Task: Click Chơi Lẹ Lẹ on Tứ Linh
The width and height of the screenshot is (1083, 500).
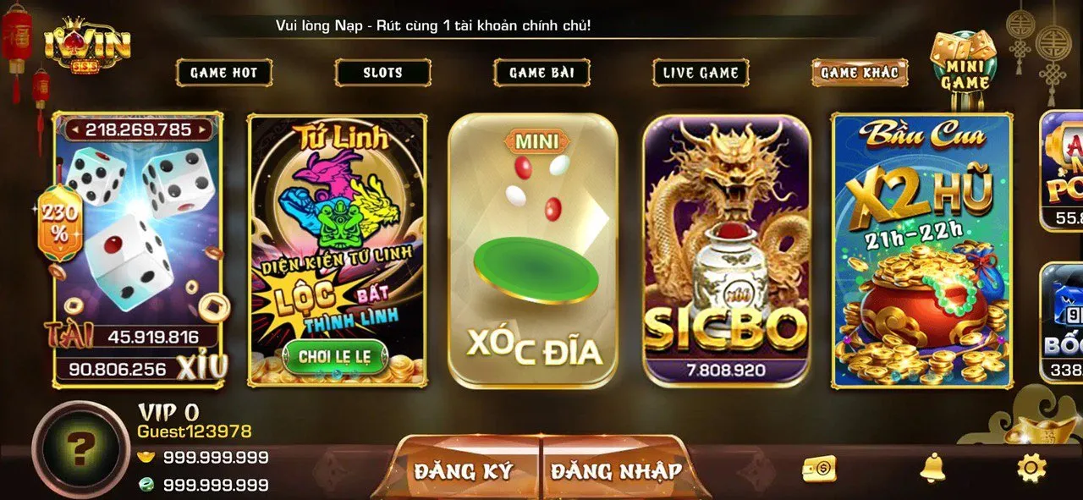Action: pyautogui.click(x=335, y=357)
